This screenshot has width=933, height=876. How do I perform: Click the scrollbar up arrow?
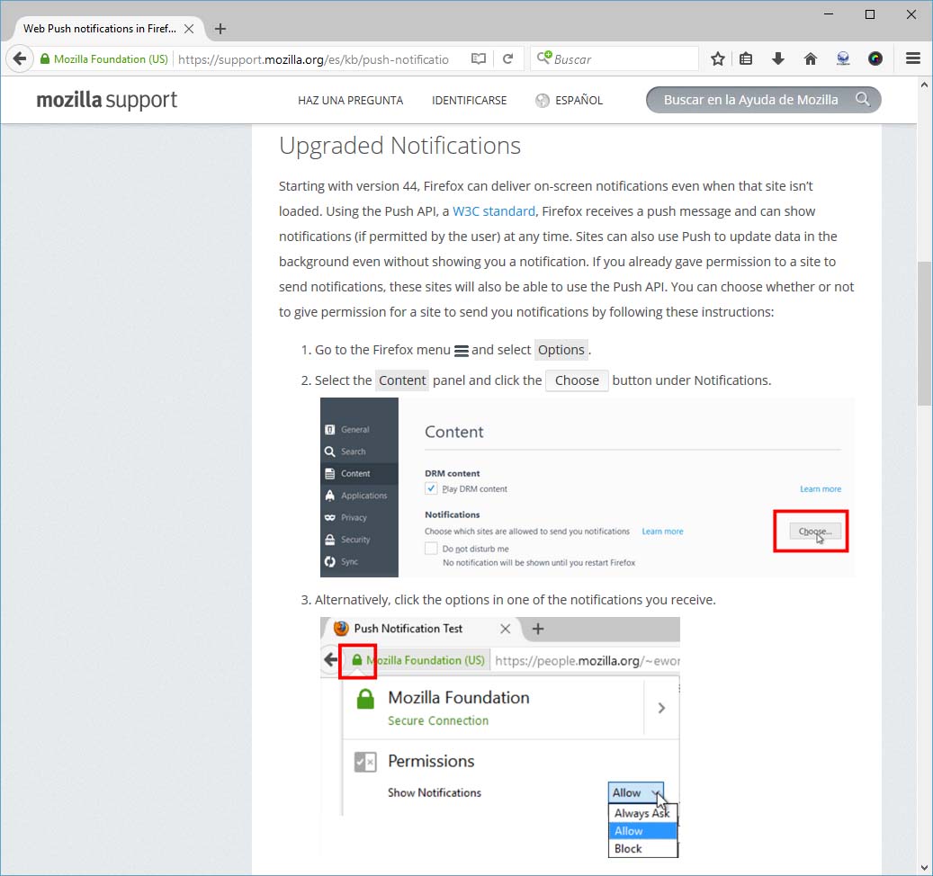pyautogui.click(x=923, y=85)
